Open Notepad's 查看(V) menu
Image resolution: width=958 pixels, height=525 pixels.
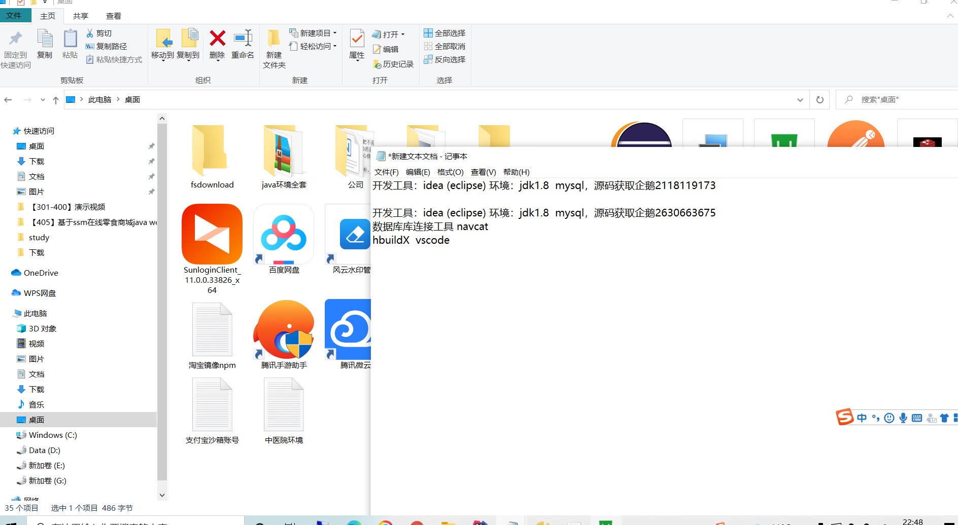(484, 172)
